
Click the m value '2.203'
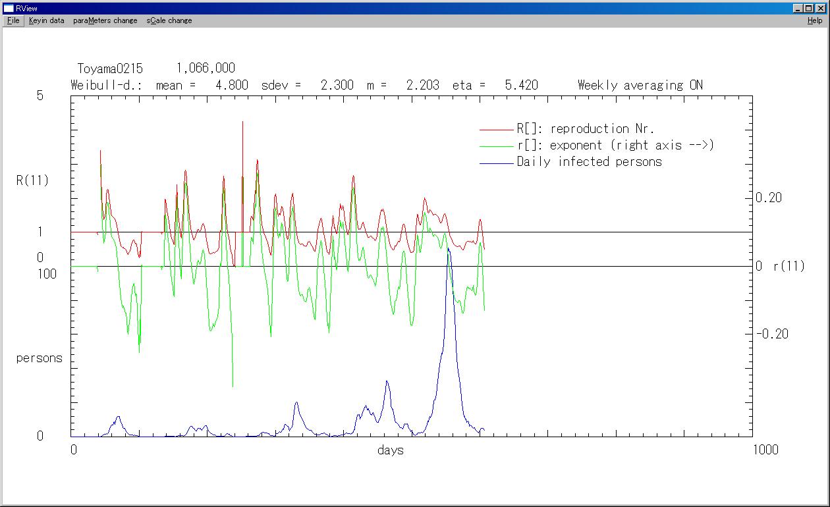[x=423, y=85]
